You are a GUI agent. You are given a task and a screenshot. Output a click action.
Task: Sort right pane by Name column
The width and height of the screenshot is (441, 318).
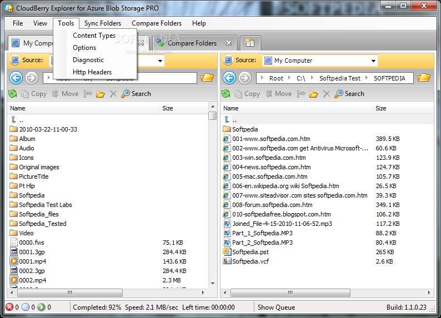click(x=297, y=108)
